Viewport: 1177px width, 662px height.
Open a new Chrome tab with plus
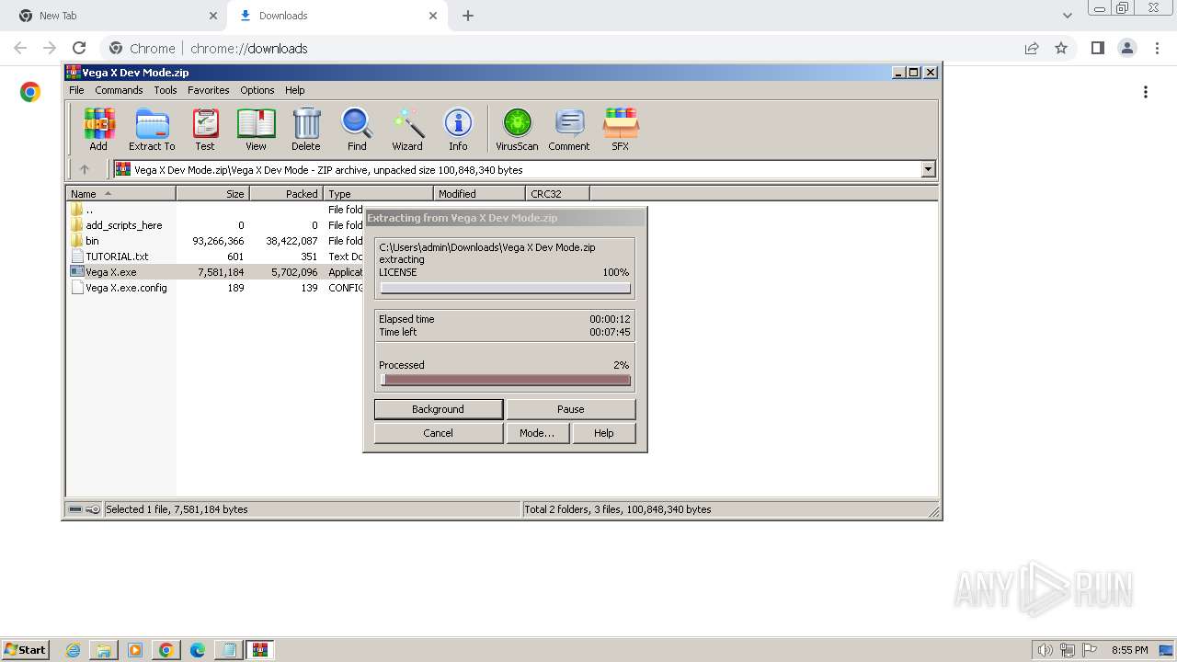[x=468, y=16]
